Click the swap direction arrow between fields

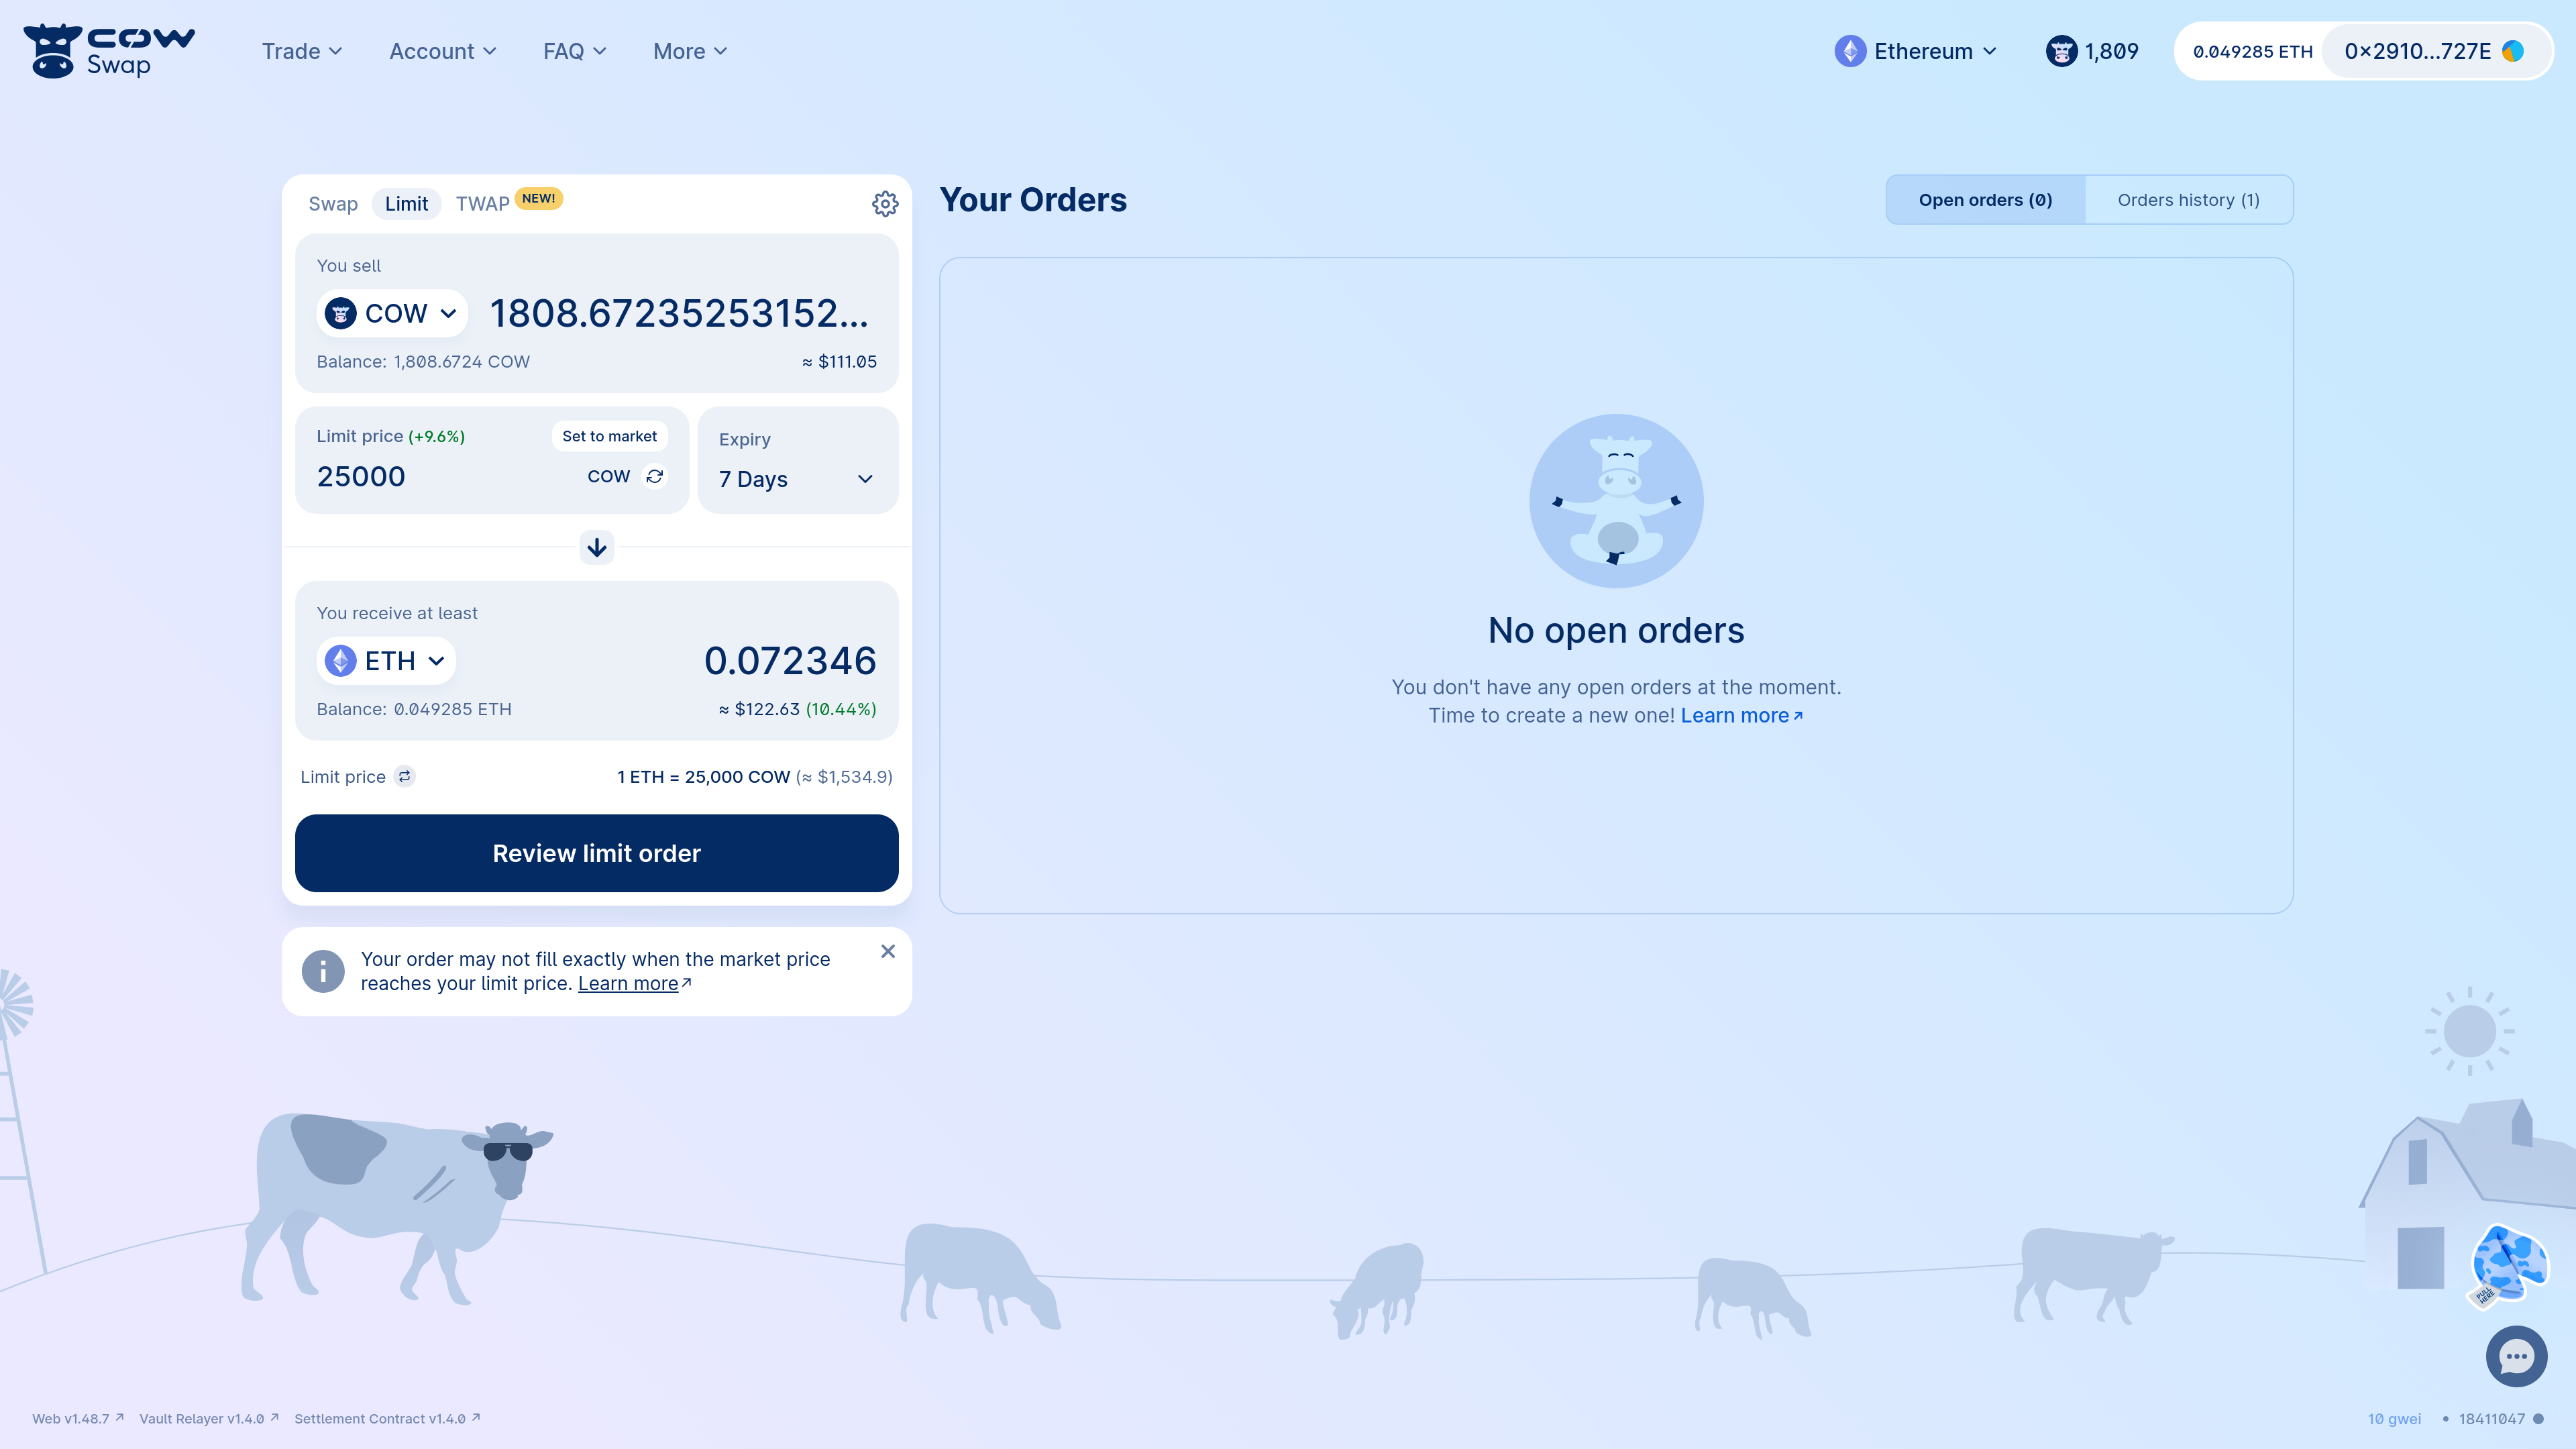pos(596,547)
